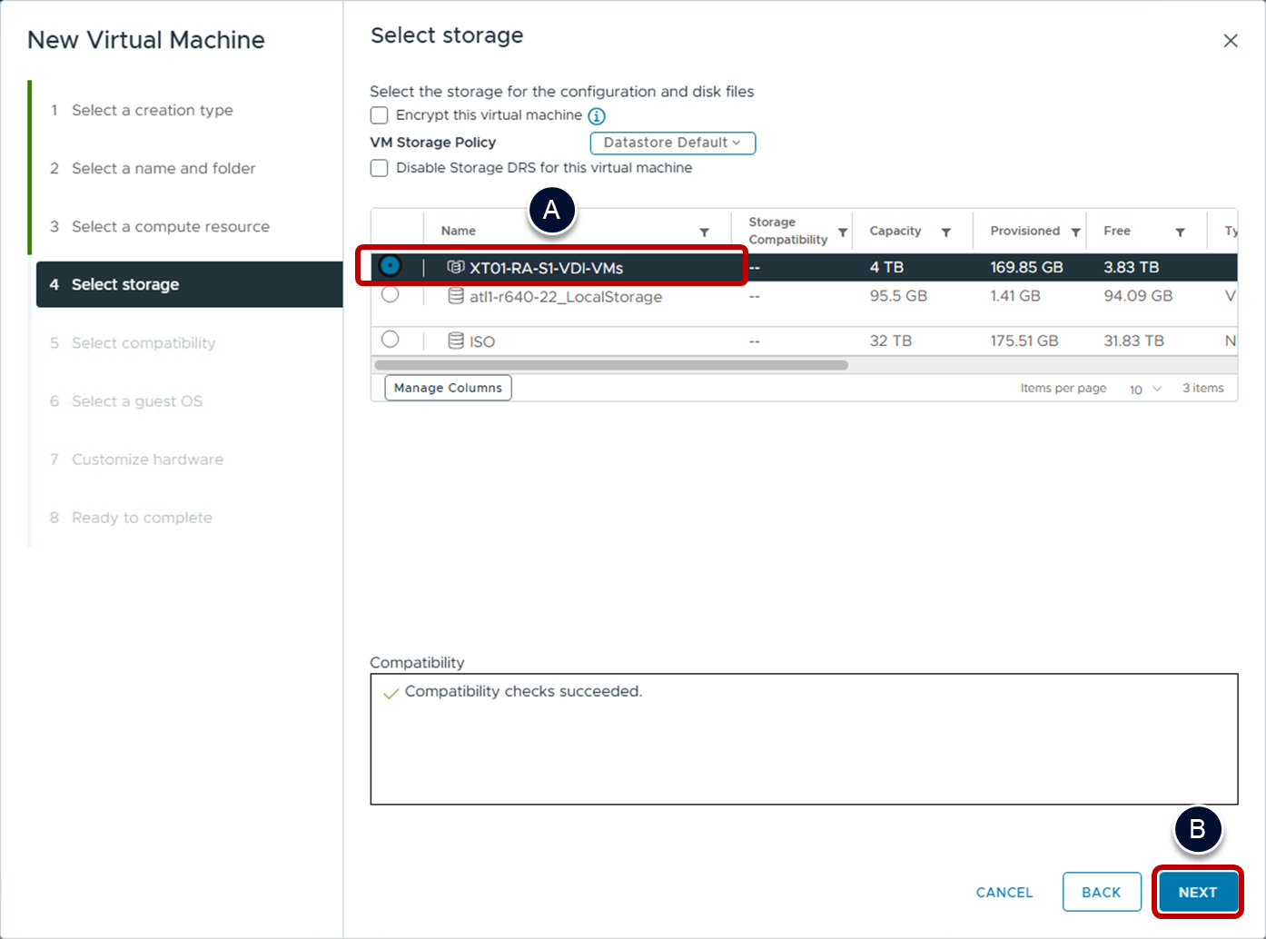Click NEXT to continue the wizard
Viewport: 1266px width, 939px height.
pyautogui.click(x=1197, y=892)
